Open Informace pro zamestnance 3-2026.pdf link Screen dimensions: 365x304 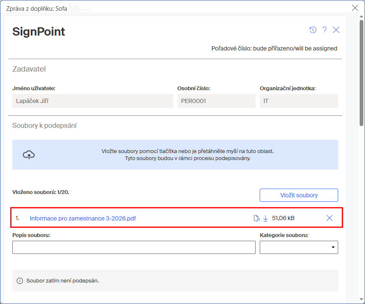(x=83, y=218)
